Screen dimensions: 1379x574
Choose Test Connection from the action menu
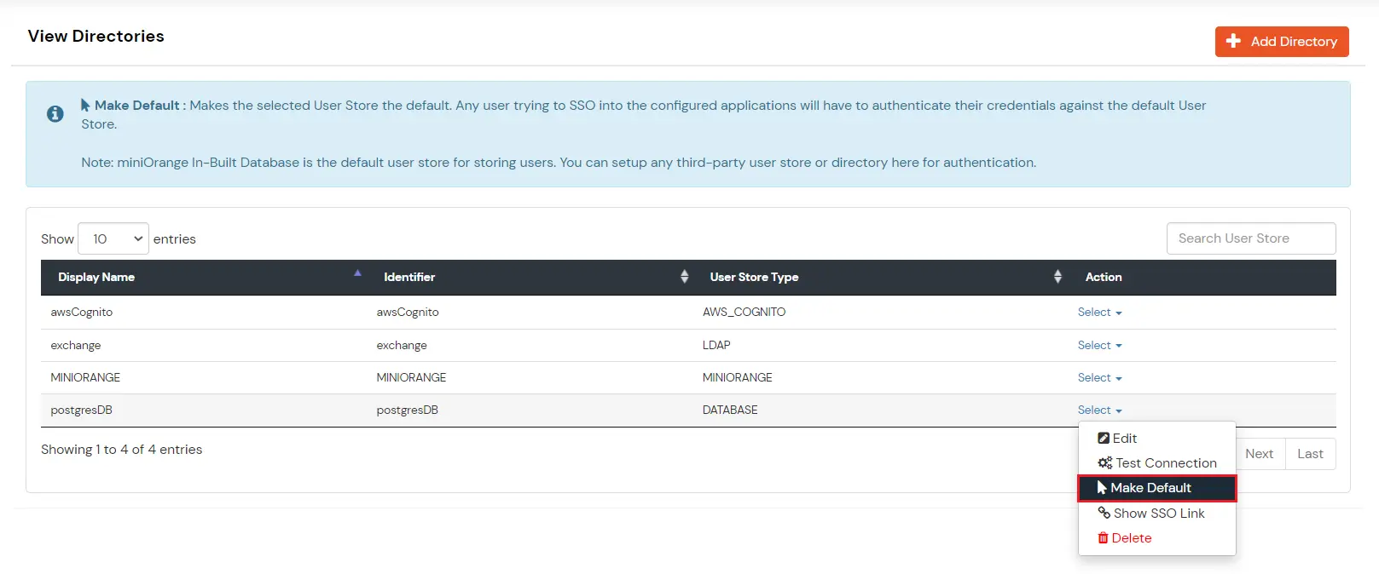coord(1157,463)
